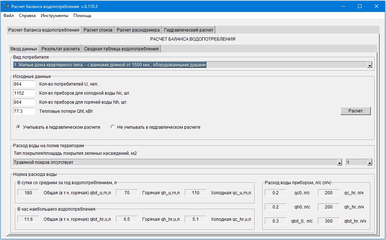Select the Результат расчета sub-tab
The image size is (386, 240).
(60, 49)
